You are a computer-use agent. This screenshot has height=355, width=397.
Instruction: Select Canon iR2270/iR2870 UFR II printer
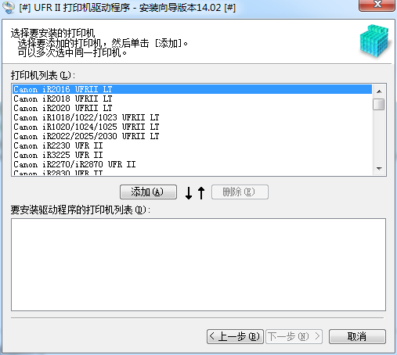193,164
